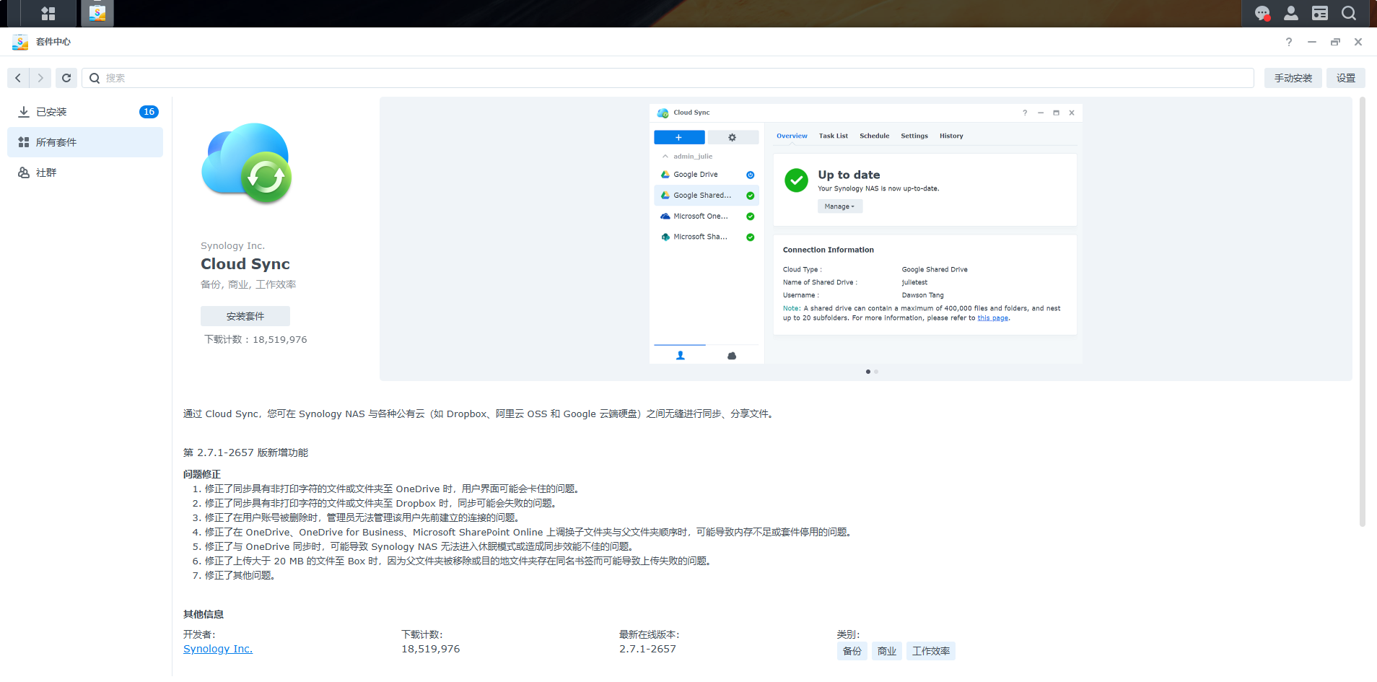This screenshot has width=1377, height=682.
Task: Minimize the Package Center window
Action: click(x=1312, y=42)
